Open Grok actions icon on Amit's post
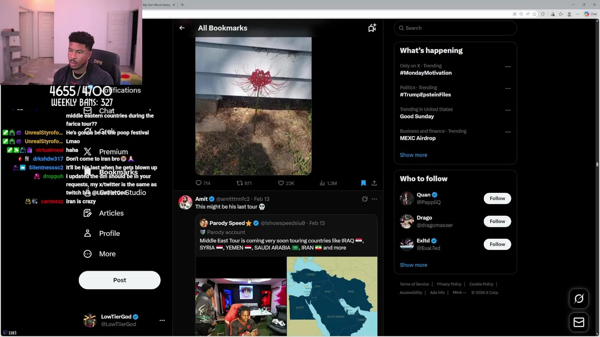 click(x=365, y=199)
